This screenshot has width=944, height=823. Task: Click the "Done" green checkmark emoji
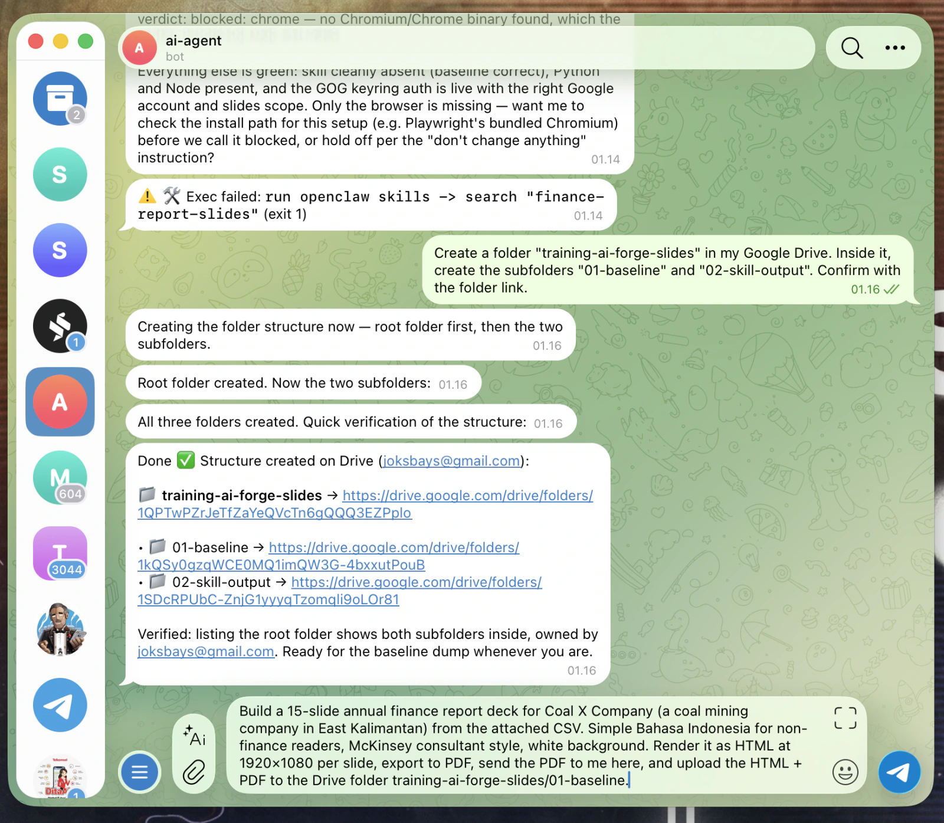coord(186,460)
